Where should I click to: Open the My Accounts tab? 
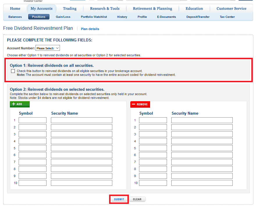42,8
